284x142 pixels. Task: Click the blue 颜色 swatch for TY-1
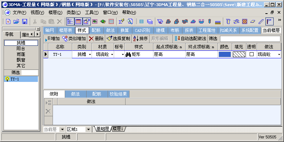(x=225, y=54)
